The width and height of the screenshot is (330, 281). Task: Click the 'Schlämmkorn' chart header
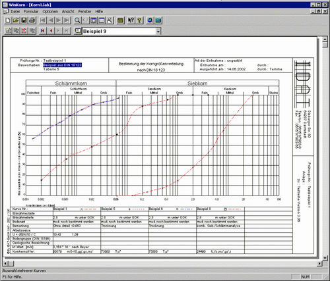click(71, 84)
